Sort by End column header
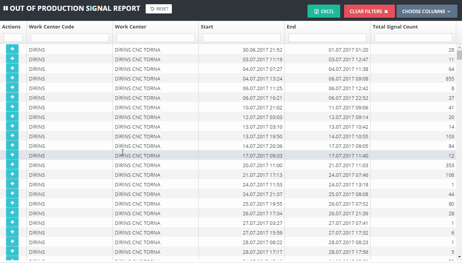462x263 pixels. (291, 27)
